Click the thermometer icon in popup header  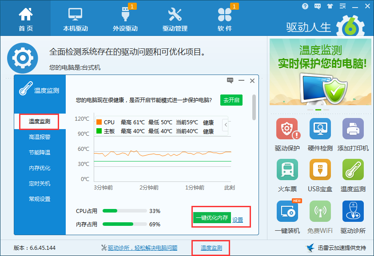26,88
